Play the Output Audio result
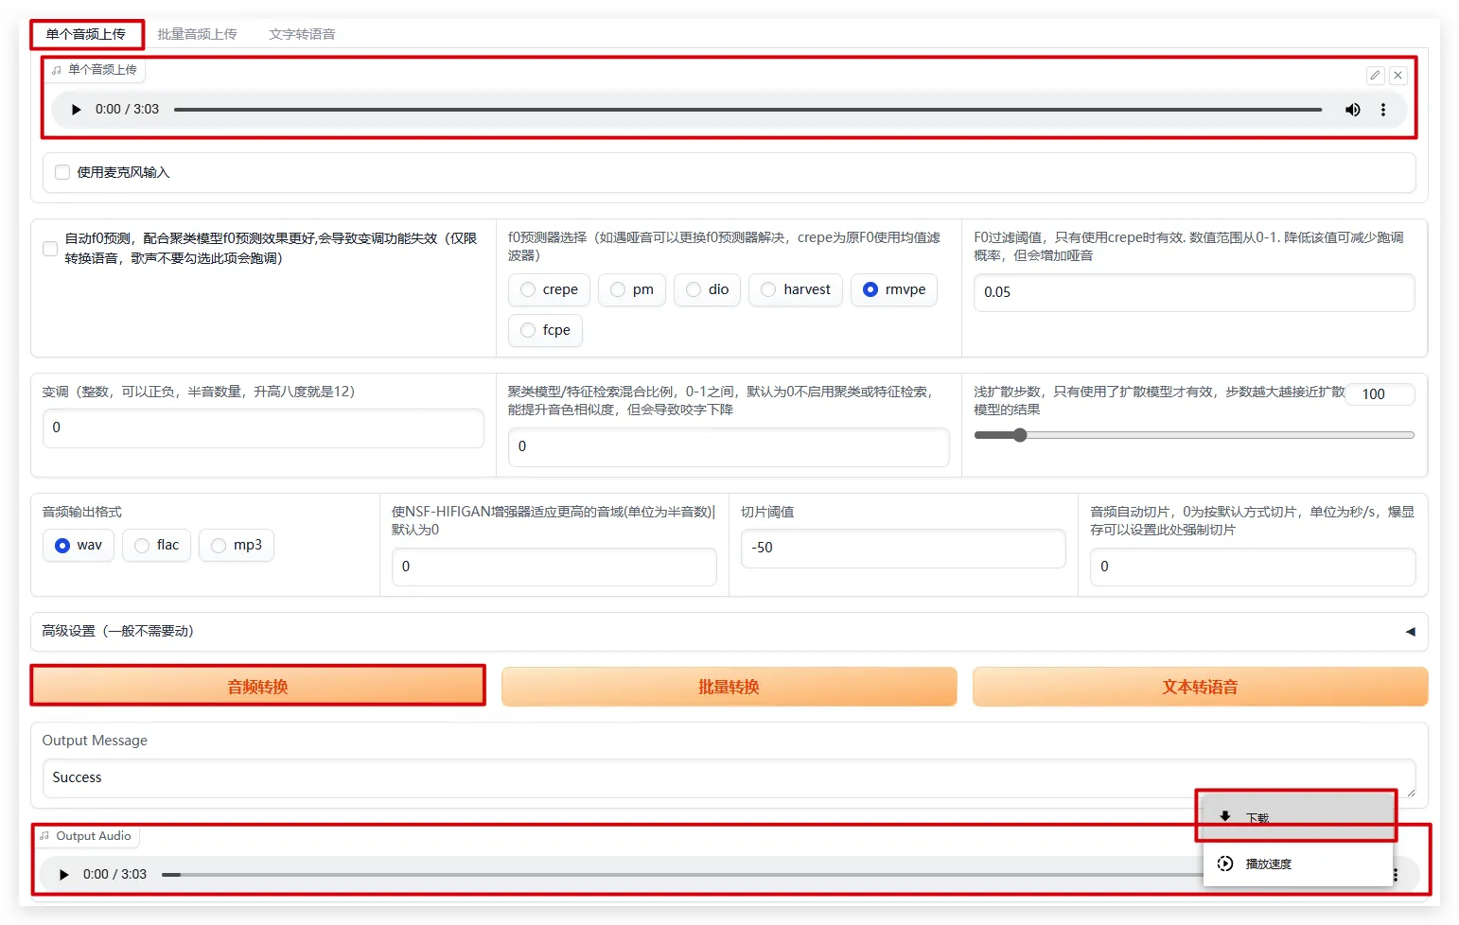The height and width of the screenshot is (925, 1459). [64, 875]
